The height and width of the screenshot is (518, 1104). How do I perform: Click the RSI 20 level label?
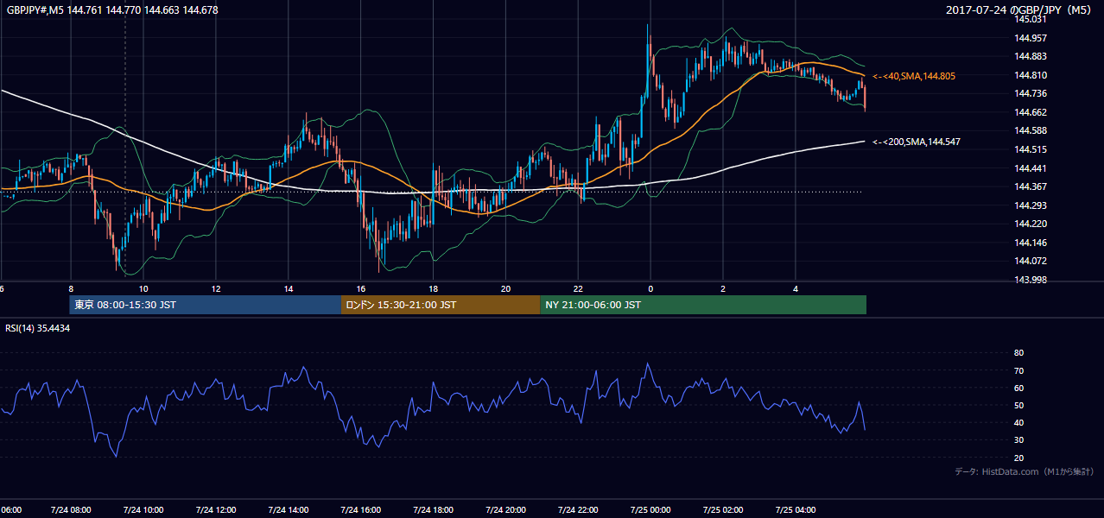1018,458
